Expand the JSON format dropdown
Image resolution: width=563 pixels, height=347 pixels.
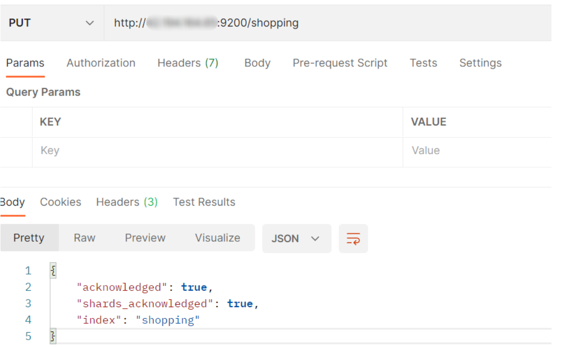(296, 238)
